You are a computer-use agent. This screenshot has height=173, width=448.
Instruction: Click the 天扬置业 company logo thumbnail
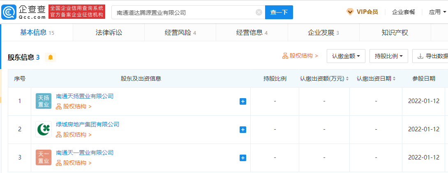coord(44,101)
